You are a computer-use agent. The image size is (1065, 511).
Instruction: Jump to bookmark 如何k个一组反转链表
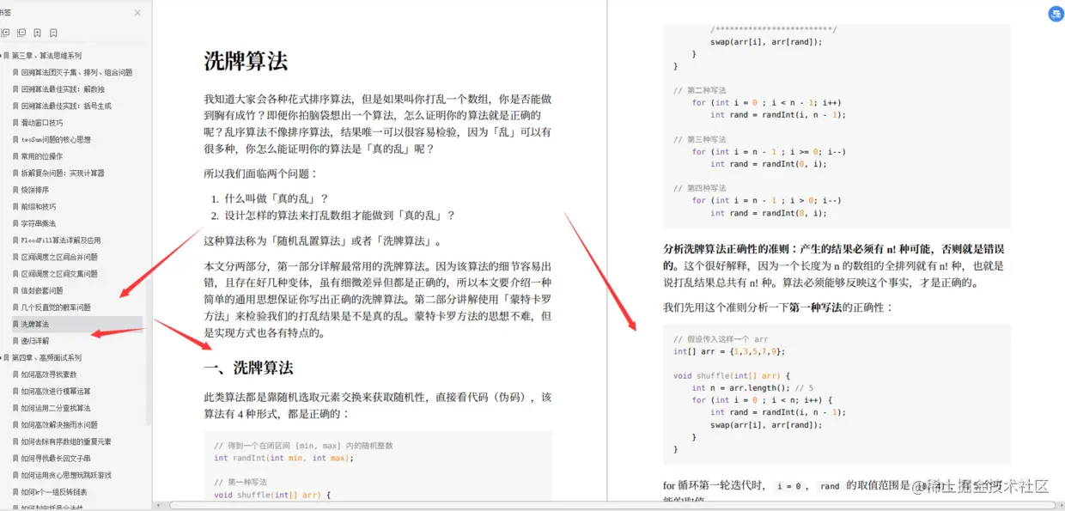click(53, 492)
